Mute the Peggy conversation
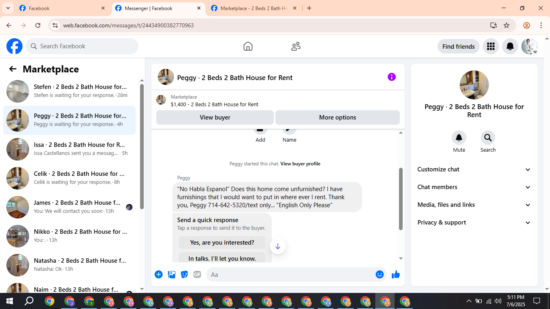The height and width of the screenshot is (309, 550). tap(459, 138)
